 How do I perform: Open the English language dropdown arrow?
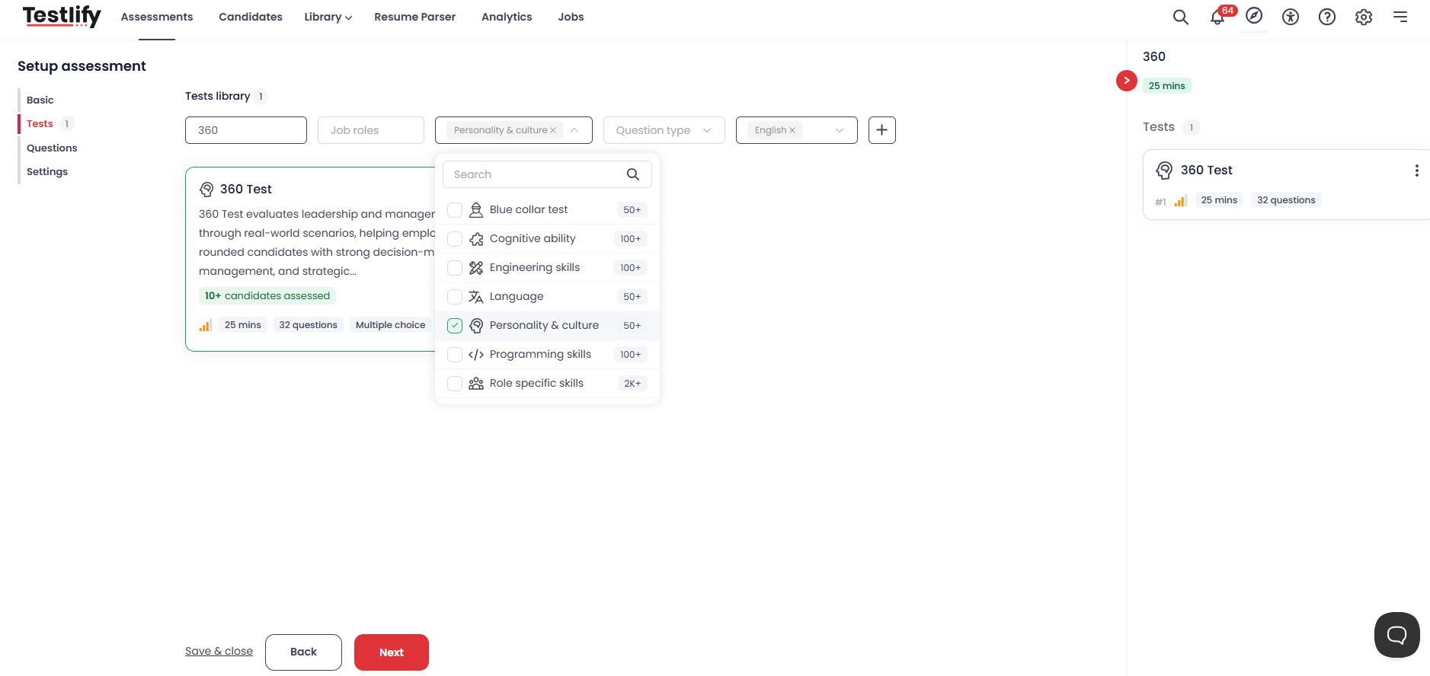click(x=840, y=130)
